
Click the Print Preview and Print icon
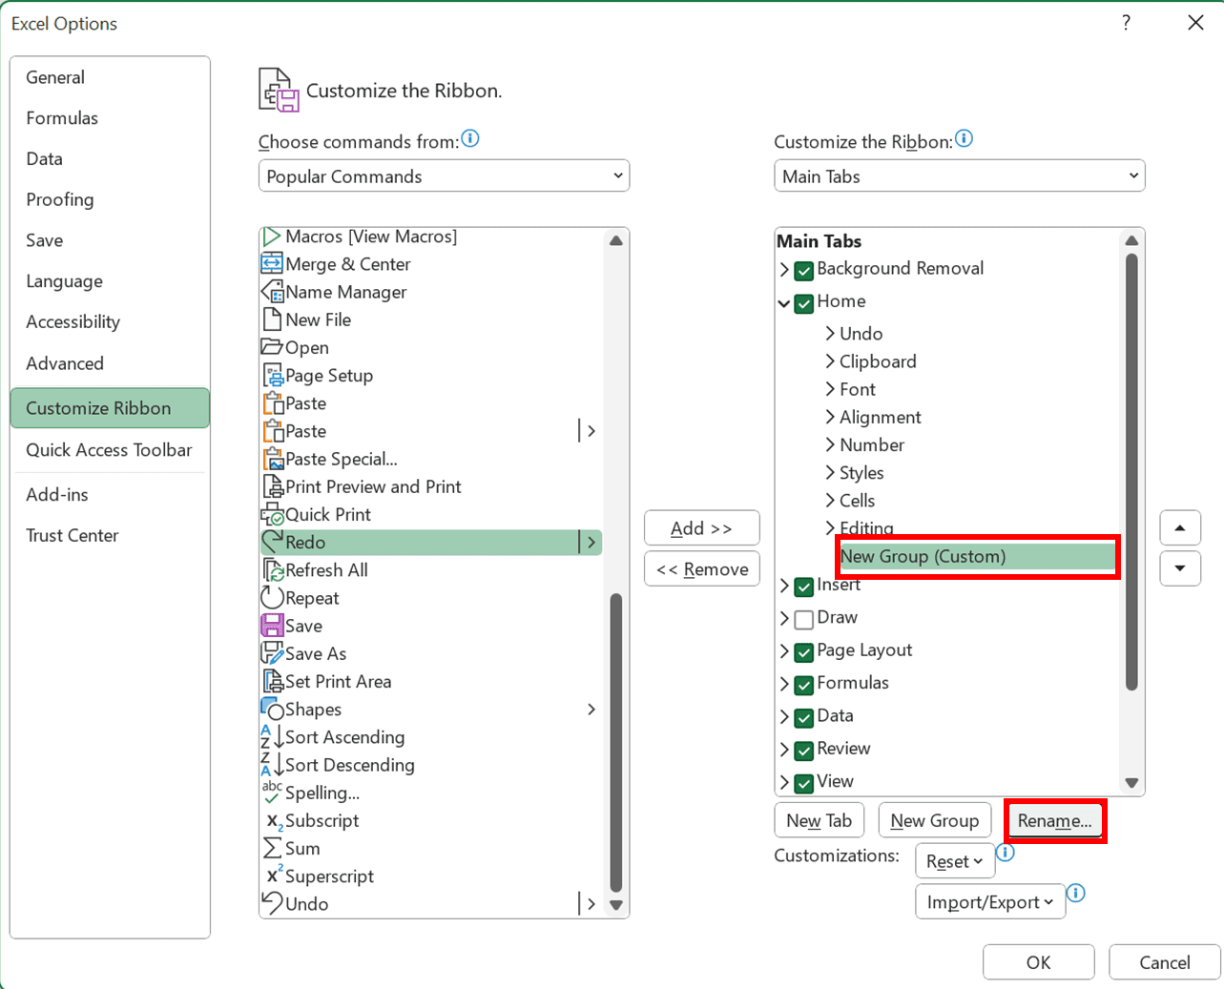(x=272, y=486)
